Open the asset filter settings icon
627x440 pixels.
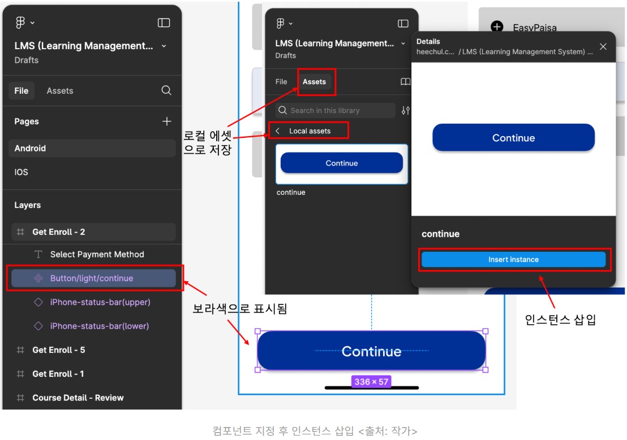406,111
